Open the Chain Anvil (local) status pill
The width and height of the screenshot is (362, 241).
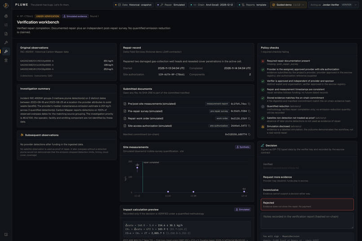[212, 5]
